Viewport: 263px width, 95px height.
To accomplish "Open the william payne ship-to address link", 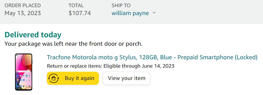I will [x=130, y=13].
